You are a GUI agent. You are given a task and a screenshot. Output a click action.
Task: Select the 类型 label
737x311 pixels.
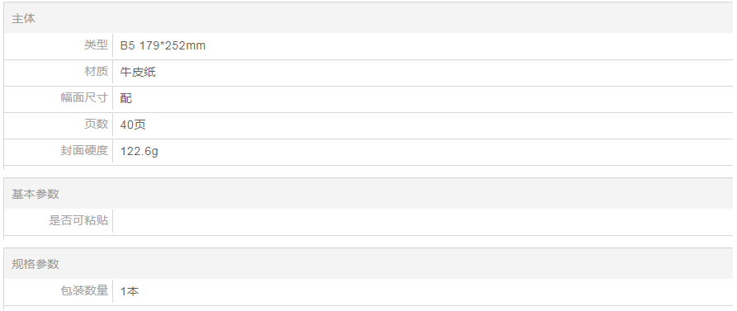pos(96,45)
